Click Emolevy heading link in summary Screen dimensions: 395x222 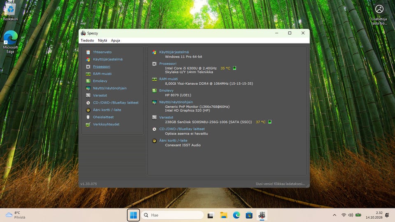click(166, 90)
